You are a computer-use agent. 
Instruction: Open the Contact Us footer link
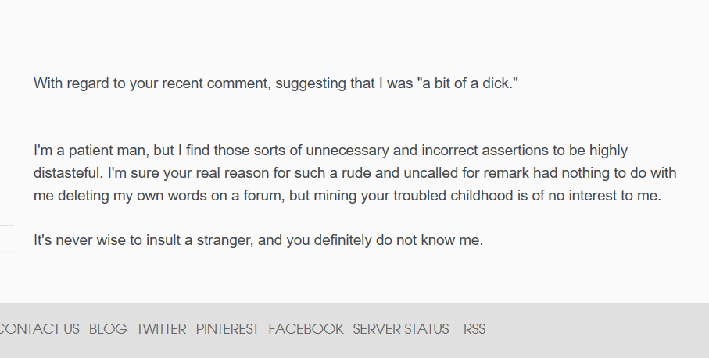39,329
